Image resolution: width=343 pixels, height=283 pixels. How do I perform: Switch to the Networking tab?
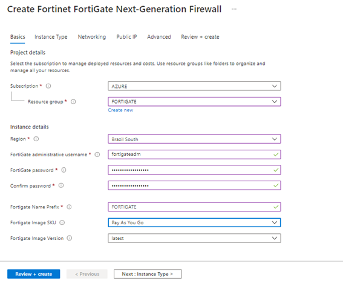(x=92, y=37)
